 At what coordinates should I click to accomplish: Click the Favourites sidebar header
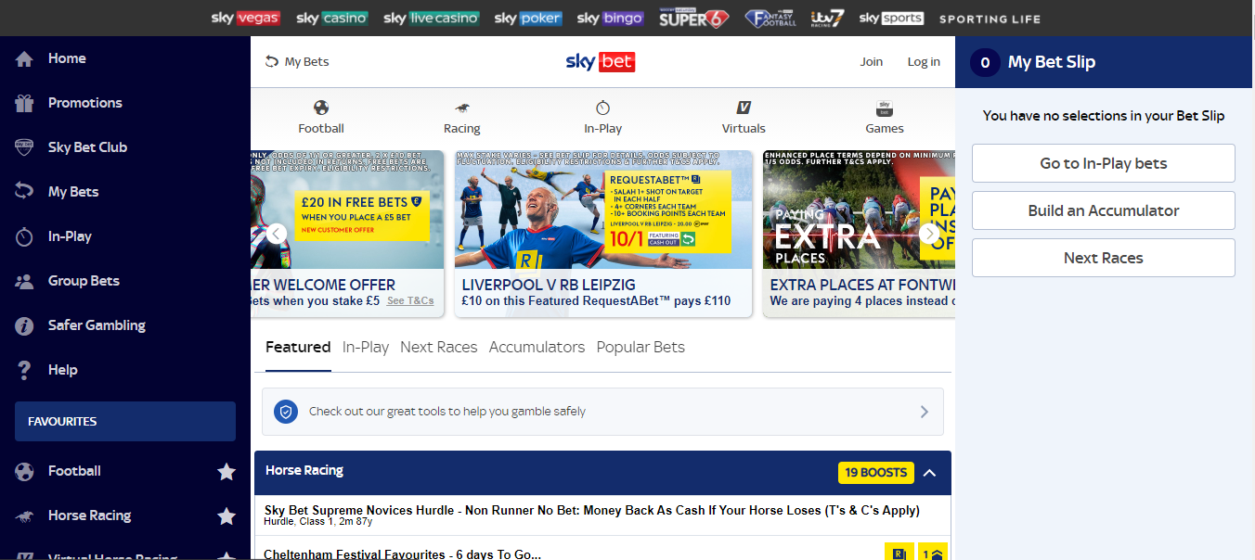[x=125, y=422]
